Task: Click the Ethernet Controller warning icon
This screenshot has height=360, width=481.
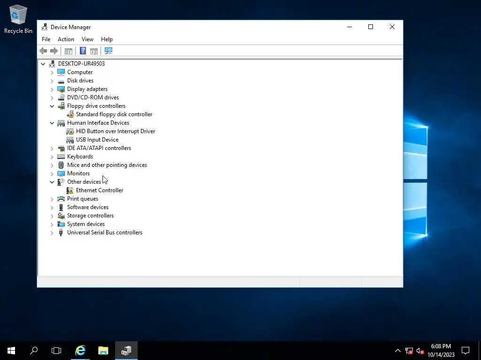Action: [x=70, y=190]
